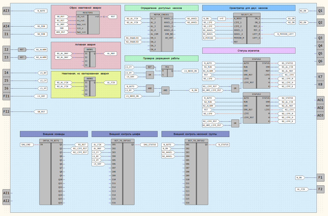The width and height of the screenshot is (328, 216).
Task: Select the NOT gate next to I2
Action: 21,49
